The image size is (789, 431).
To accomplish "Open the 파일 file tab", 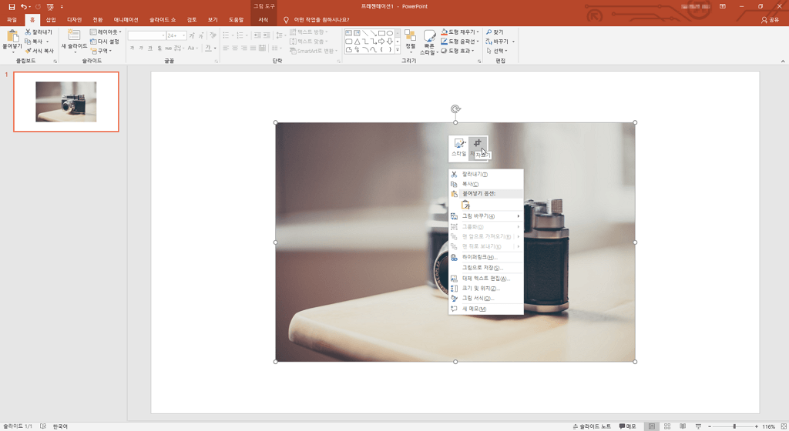I will 12,19.
